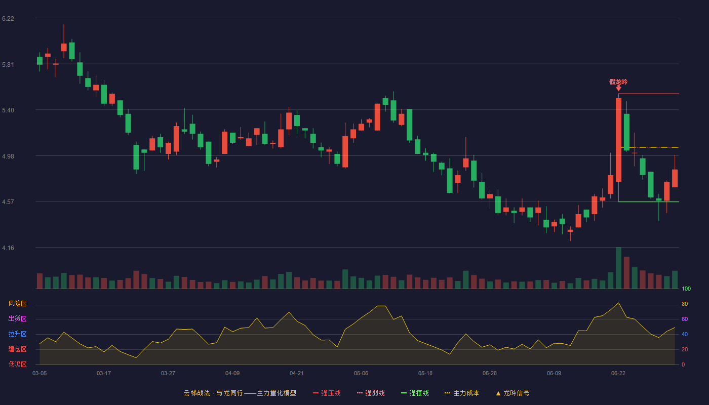Click the yellow dashed main-cost line
The image size is (709, 405).
click(x=650, y=147)
